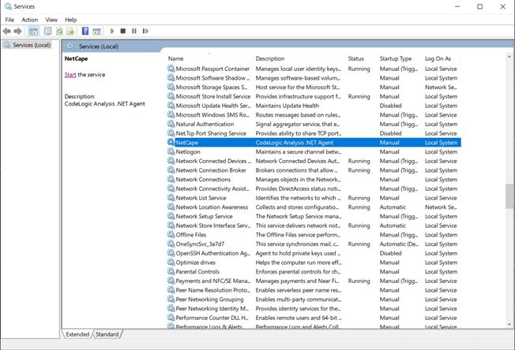Select the Peer Name Resolution Protocol service
Image resolution: width=515 pixels, height=350 pixels.
[x=314, y=290]
